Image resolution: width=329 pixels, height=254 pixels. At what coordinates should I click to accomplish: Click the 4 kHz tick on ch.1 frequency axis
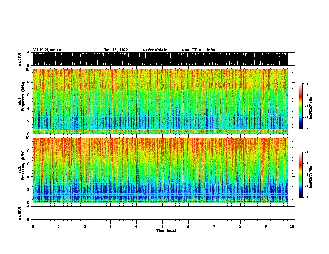(x=29, y=108)
